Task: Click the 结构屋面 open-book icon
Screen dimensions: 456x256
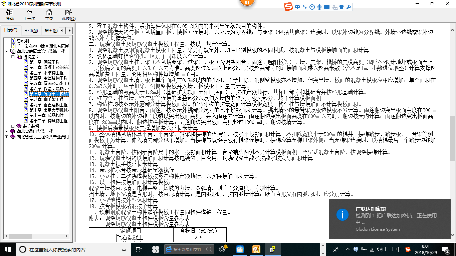Action: pos(19,57)
